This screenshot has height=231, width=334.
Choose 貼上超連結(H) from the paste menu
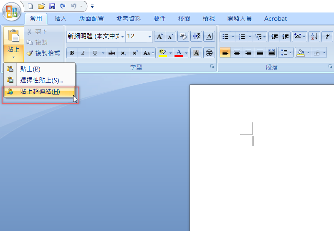40,92
